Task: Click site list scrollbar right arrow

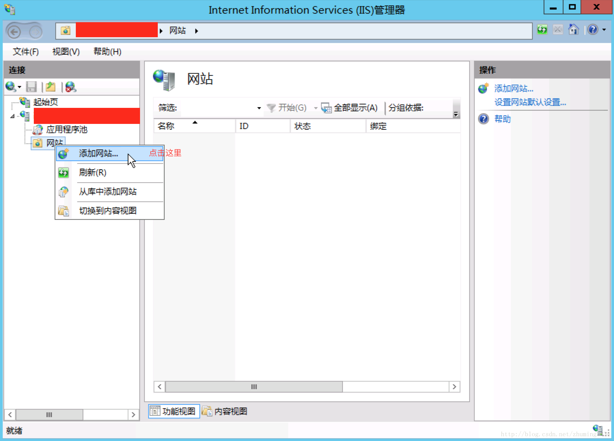Action: coord(454,387)
